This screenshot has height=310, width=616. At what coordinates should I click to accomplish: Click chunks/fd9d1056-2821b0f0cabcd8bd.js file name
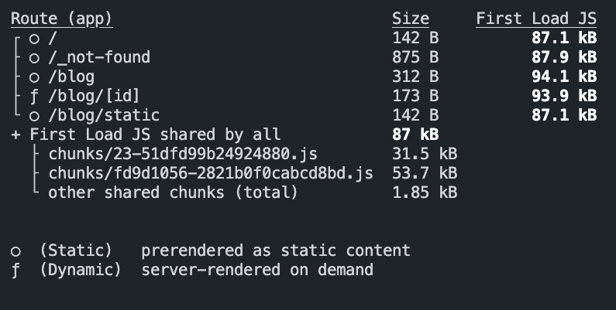[x=211, y=173]
